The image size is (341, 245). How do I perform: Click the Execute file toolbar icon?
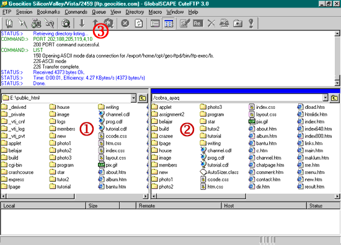pyautogui.click(x=224, y=24)
